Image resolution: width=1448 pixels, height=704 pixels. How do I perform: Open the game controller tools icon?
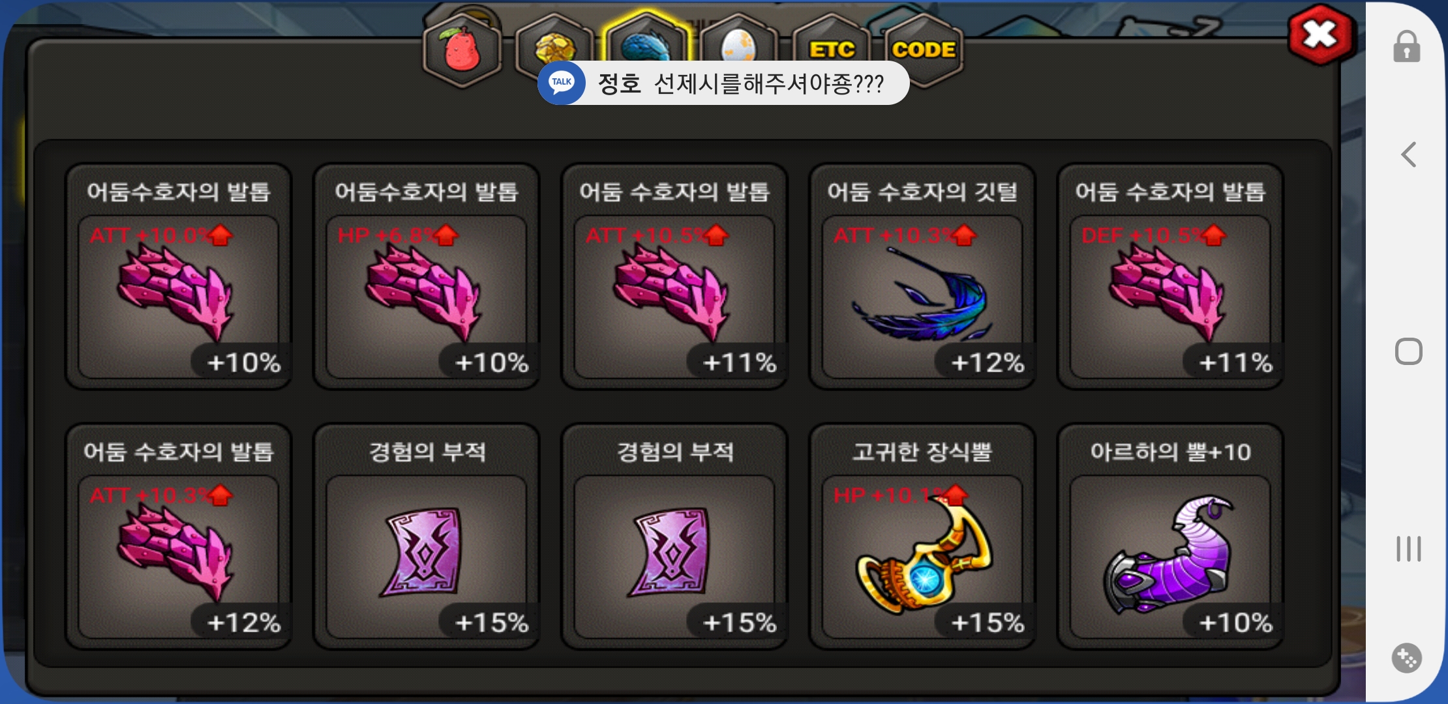pos(1407,658)
